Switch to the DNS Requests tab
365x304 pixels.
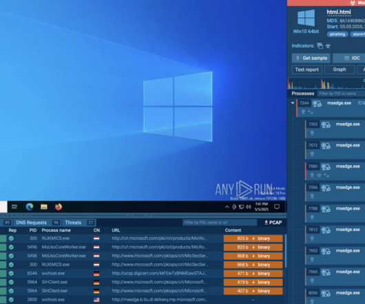(37, 222)
